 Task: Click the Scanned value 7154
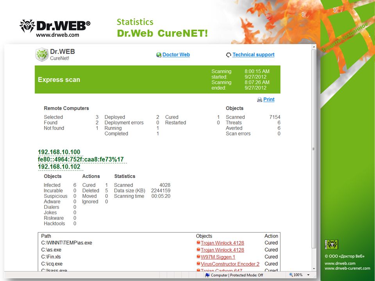(x=275, y=117)
